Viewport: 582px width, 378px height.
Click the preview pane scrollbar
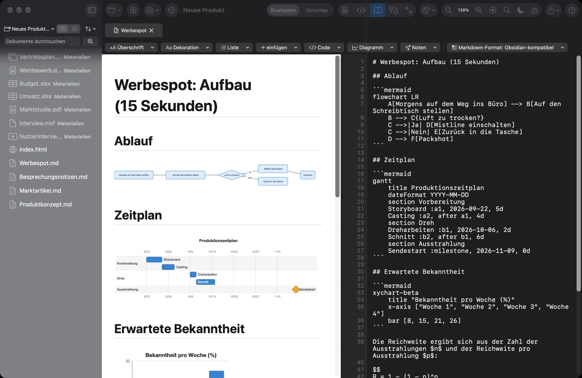[x=338, y=126]
